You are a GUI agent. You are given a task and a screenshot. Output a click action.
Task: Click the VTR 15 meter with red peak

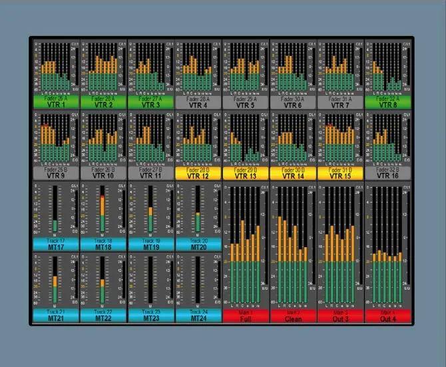[x=339, y=138]
